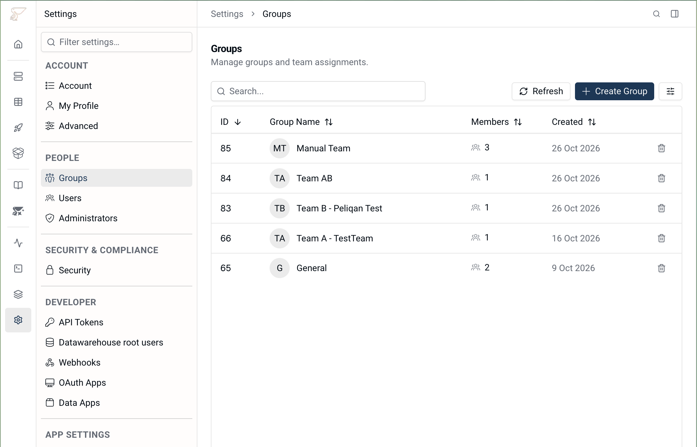This screenshot has height=447, width=697.
Task: Open the table view options sliders button
Action: [670, 91]
